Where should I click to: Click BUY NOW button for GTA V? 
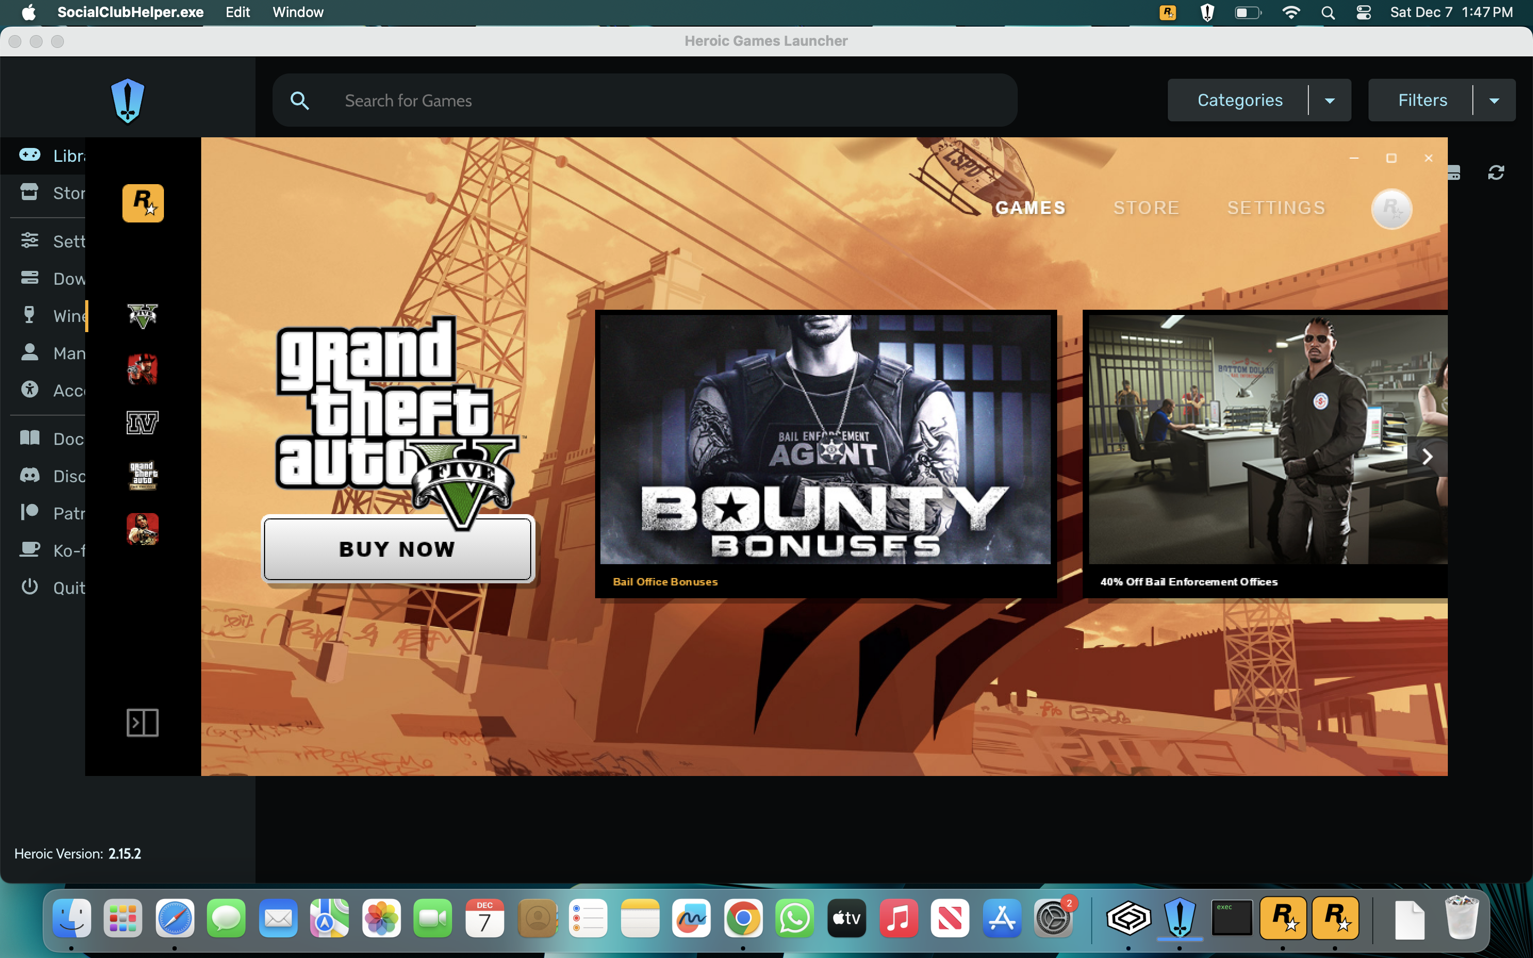(398, 549)
